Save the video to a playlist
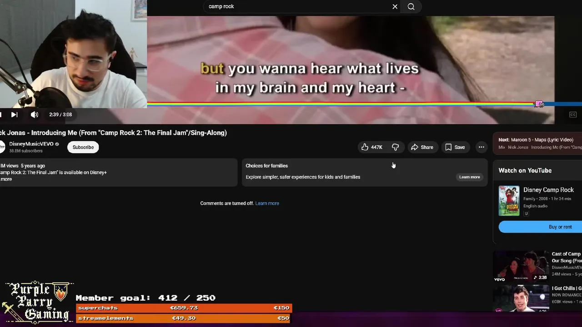Screen dimensions: 582x327 coord(455,147)
